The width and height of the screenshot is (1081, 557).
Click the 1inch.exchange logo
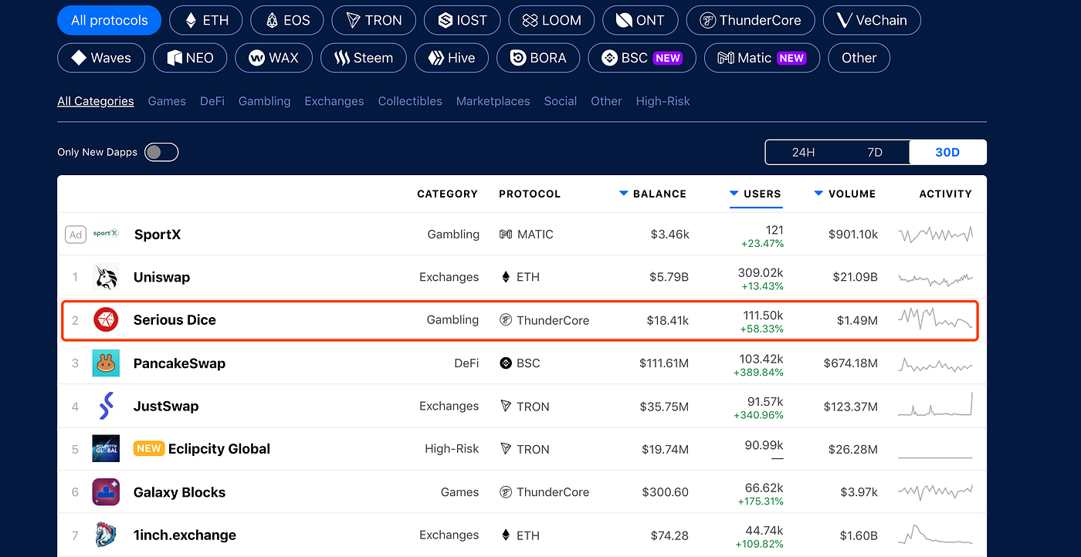point(106,535)
